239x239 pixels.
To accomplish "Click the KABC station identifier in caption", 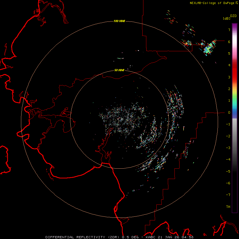I will point(151,237).
